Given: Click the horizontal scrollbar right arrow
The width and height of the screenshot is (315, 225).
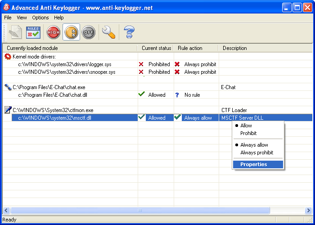Looking at the screenshot, I should pyautogui.click(x=308, y=210).
